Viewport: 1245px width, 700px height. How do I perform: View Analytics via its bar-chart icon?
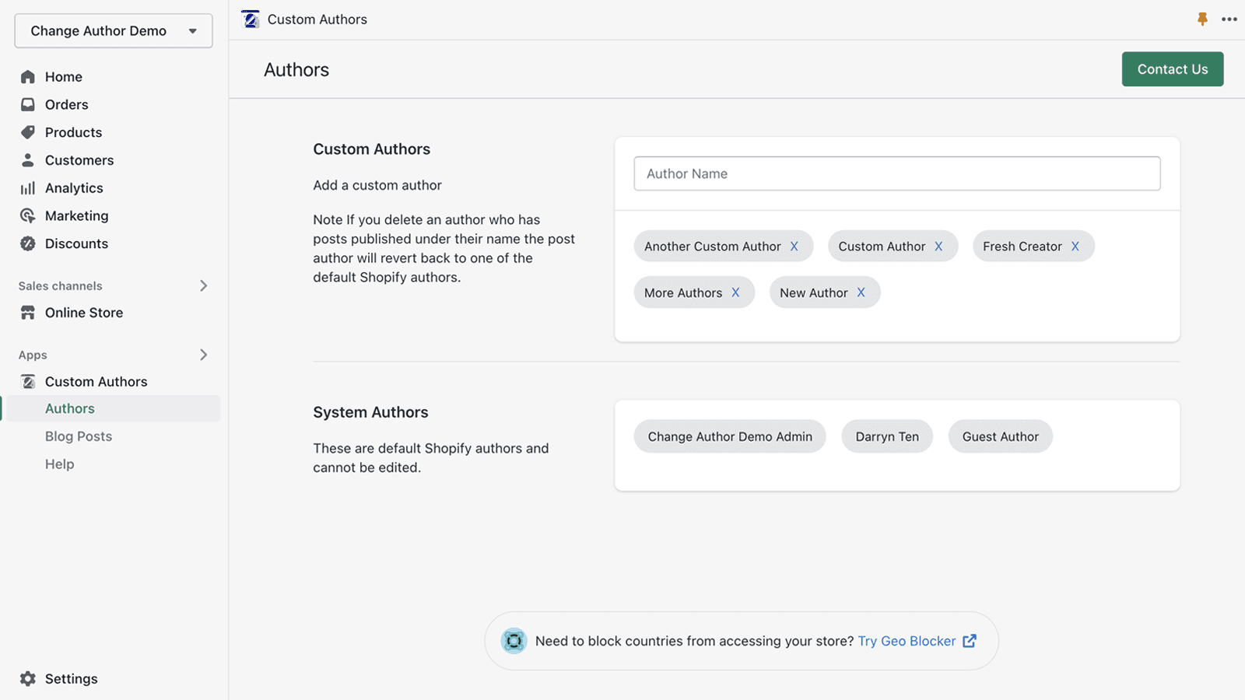click(28, 187)
